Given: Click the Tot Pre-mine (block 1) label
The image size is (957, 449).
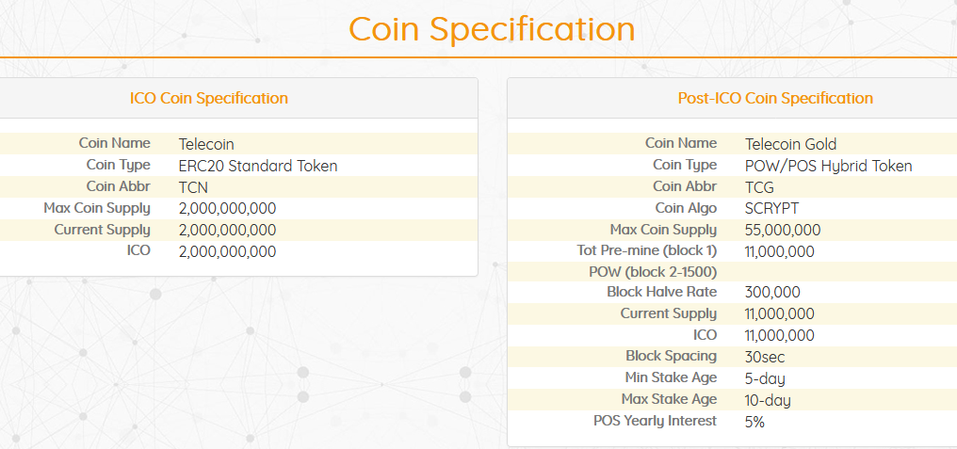Looking at the screenshot, I should (646, 250).
